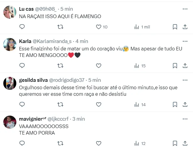
Task: Repost Karla's tweet
Action: (x=60, y=66)
